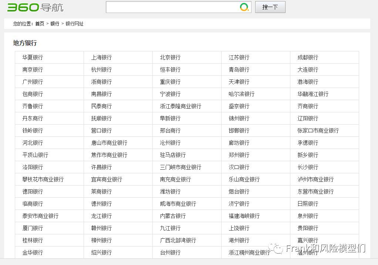The image size is (378, 265).
Task: Select the 恒丰银行 link
Action: pos(170,69)
